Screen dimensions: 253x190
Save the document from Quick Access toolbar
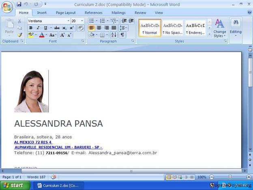[x=19, y=4]
